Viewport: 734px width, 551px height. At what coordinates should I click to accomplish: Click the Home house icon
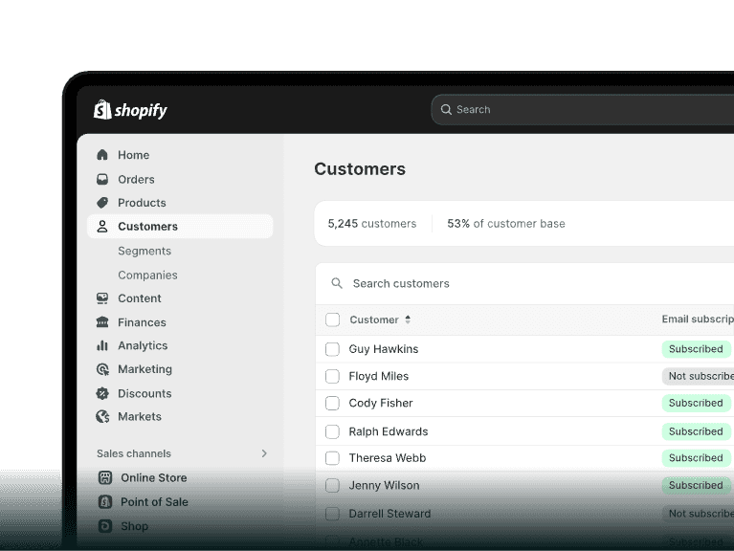click(102, 155)
